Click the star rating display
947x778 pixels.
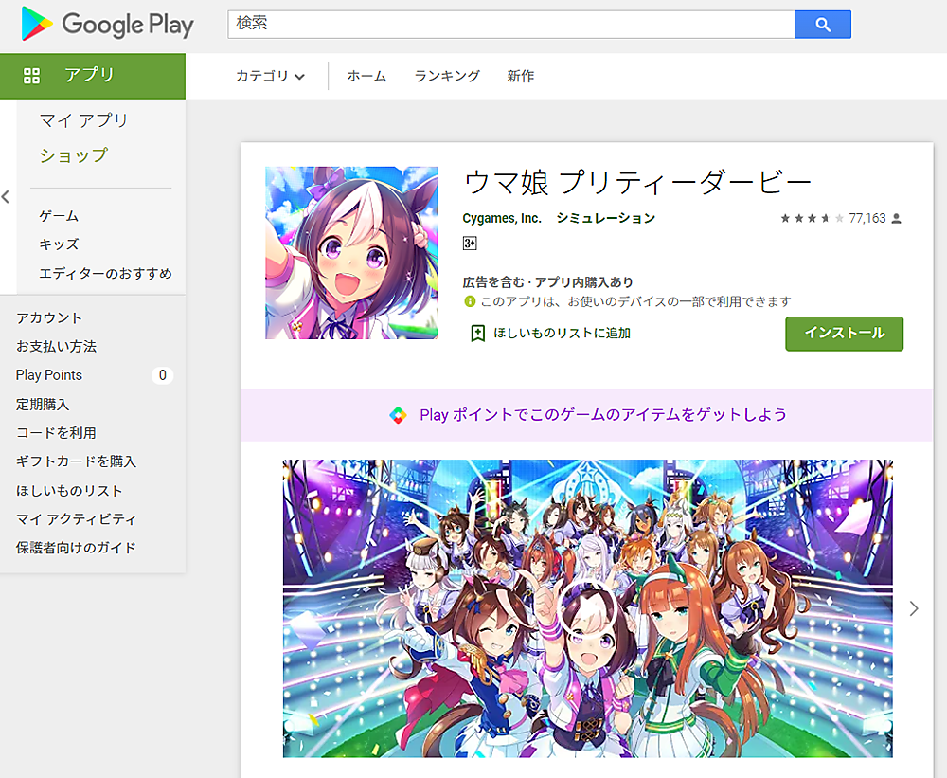pyautogui.click(x=813, y=218)
